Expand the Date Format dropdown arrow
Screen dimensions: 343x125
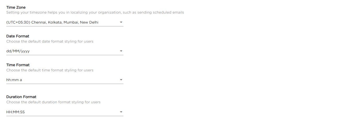[121, 51]
